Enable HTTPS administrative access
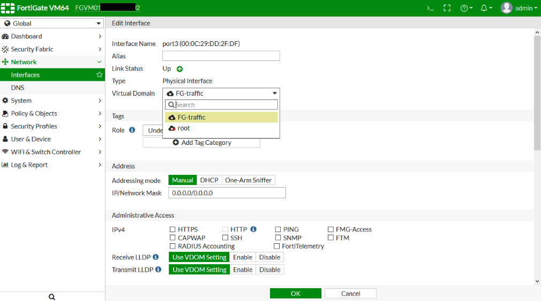 pos(172,229)
